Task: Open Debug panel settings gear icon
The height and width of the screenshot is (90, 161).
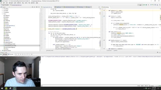Action: tap(158, 52)
